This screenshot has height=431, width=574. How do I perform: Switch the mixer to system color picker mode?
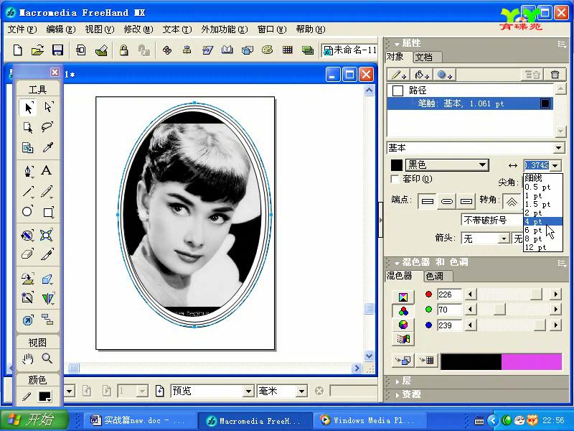pyautogui.click(x=403, y=339)
